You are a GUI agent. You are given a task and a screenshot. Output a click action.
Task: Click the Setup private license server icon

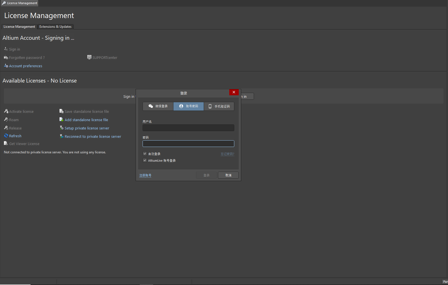pos(61,128)
